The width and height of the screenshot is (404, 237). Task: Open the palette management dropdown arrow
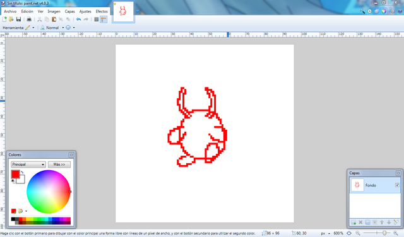click(x=26, y=211)
